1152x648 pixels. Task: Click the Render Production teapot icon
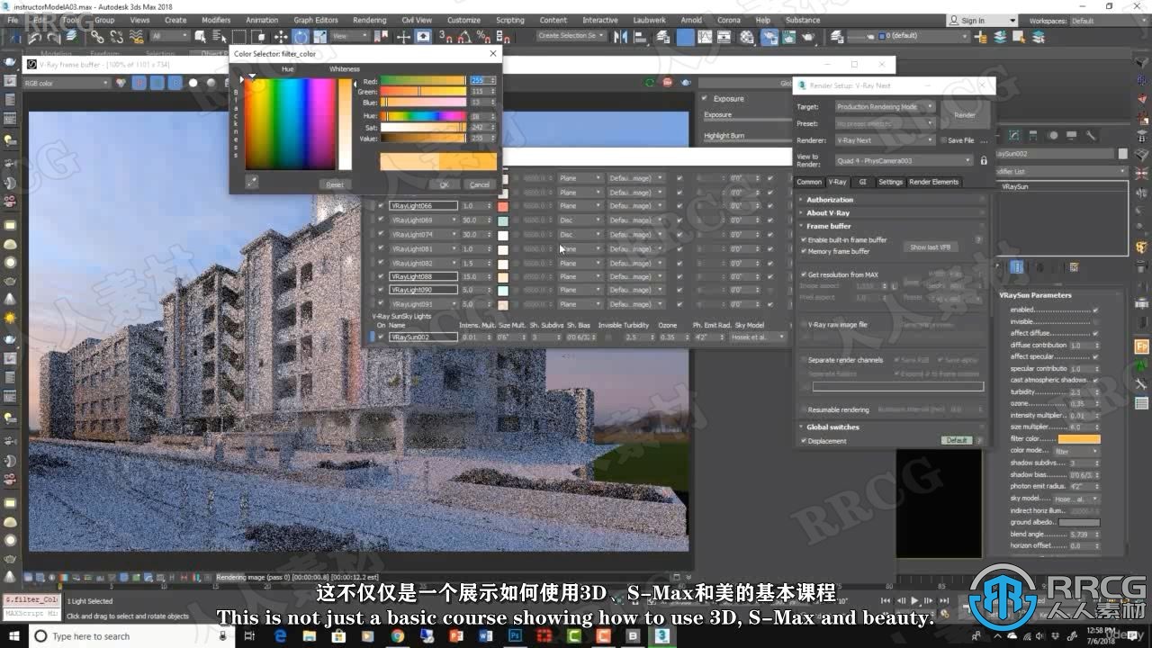pyautogui.click(x=808, y=36)
